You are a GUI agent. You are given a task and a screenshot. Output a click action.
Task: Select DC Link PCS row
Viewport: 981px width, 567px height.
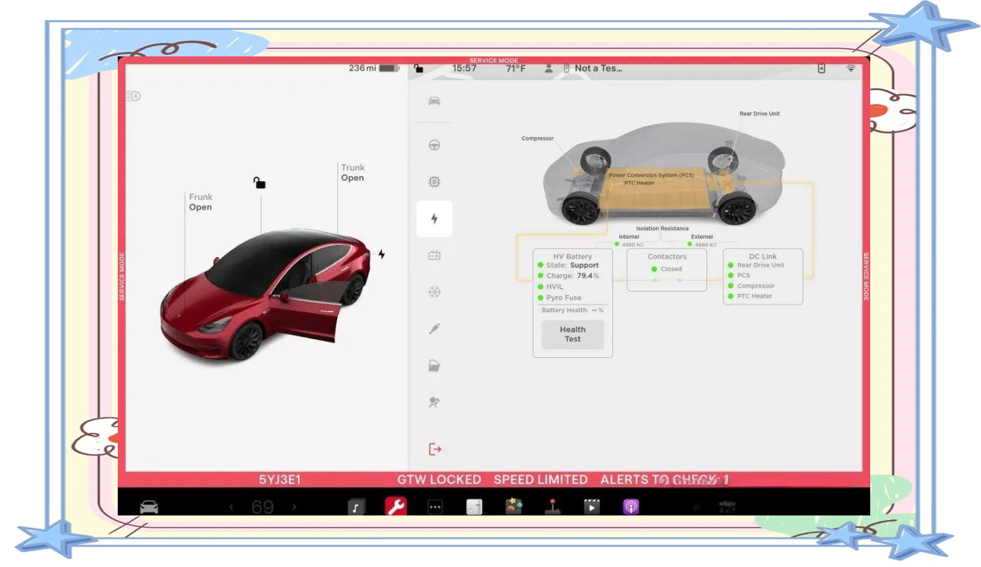pyautogui.click(x=739, y=275)
